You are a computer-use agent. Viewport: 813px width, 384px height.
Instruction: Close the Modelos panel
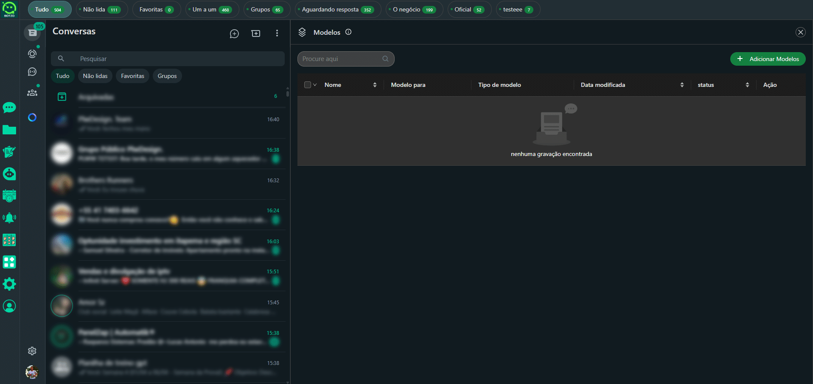(x=801, y=32)
